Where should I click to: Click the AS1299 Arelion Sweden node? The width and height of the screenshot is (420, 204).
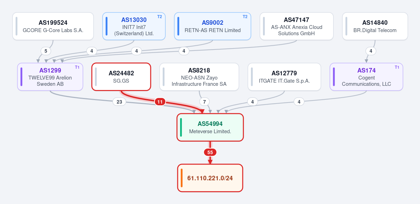pyautogui.click(x=50, y=77)
